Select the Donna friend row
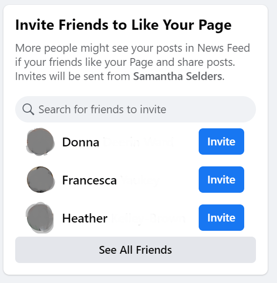 (x=136, y=141)
